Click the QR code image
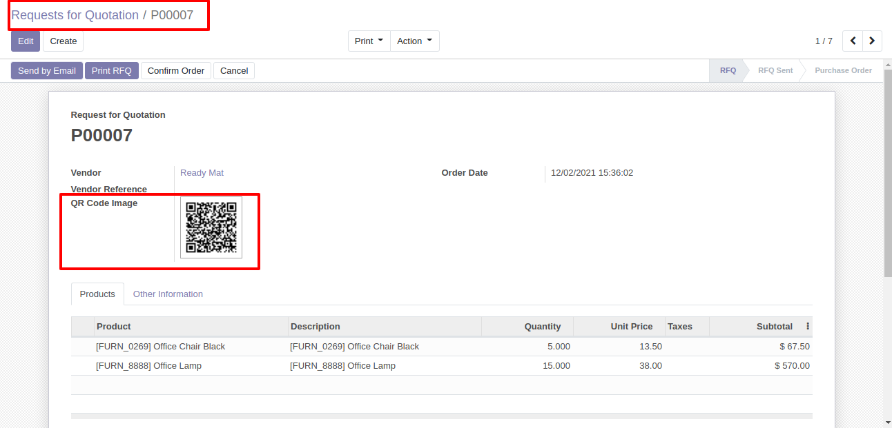 [x=211, y=227]
